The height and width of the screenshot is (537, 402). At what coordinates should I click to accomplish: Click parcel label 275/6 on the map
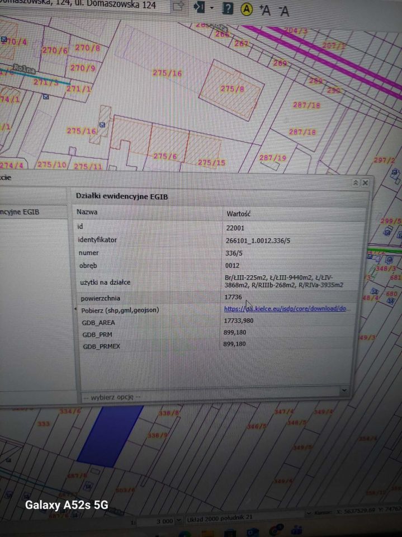[165, 156]
